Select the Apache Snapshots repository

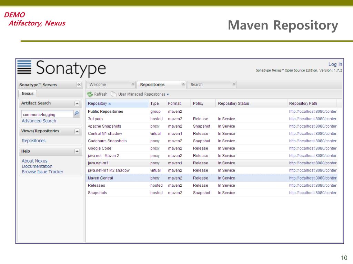[211, 126]
